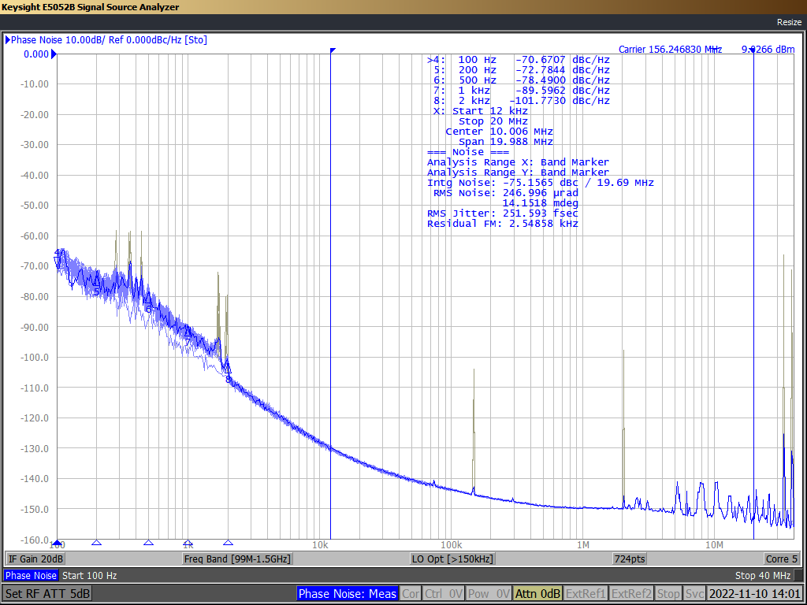The image size is (807, 605).
Task: Click the Resize button
Action: point(788,22)
